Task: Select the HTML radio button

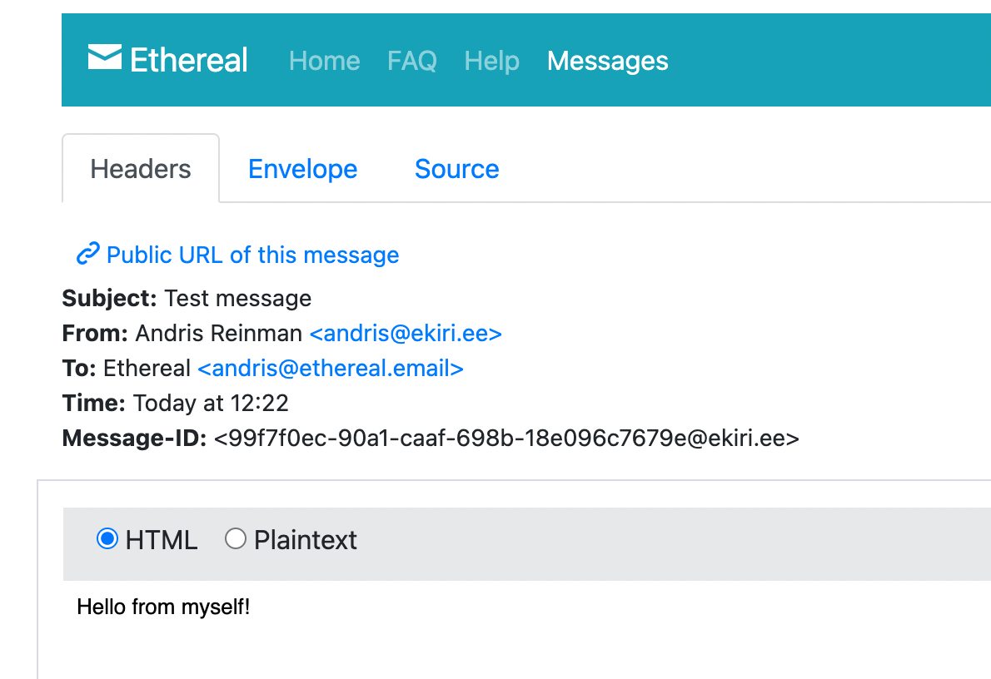Action: [107, 539]
